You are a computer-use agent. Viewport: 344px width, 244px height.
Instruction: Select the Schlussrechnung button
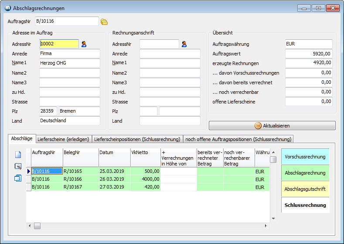pyautogui.click(x=305, y=205)
